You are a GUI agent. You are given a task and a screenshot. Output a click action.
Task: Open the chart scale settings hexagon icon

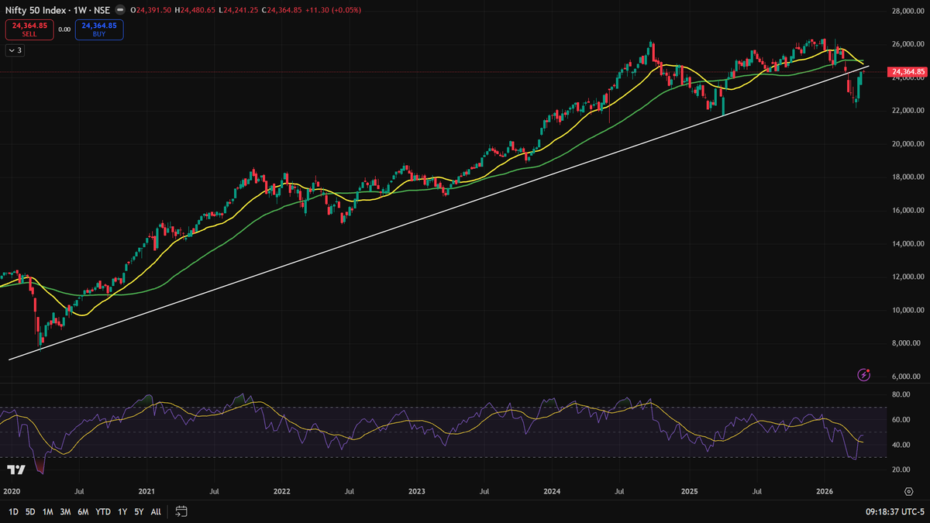pyautogui.click(x=908, y=491)
